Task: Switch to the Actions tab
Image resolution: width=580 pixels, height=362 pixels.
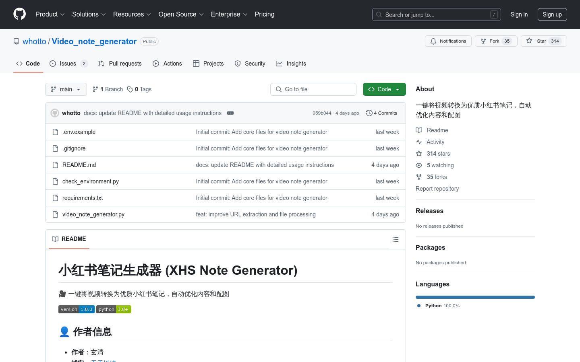Action: coord(167,64)
